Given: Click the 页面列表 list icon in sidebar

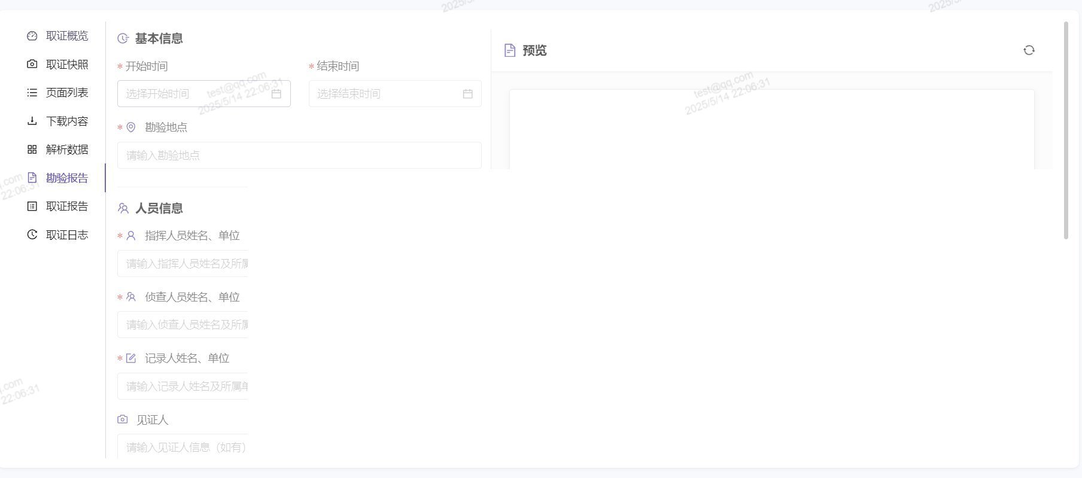Looking at the screenshot, I should coord(32,93).
